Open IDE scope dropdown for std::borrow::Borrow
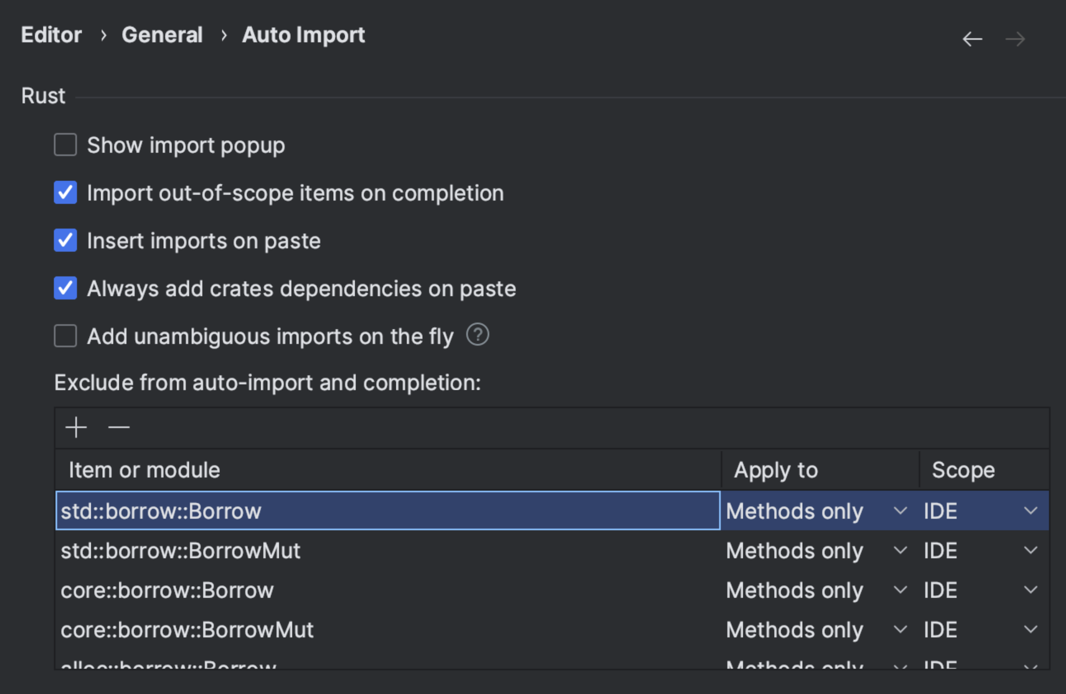This screenshot has width=1066, height=694. tap(1030, 510)
